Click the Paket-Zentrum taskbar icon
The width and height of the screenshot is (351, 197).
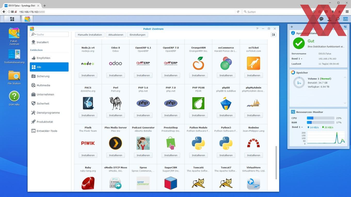click(x=27, y=19)
